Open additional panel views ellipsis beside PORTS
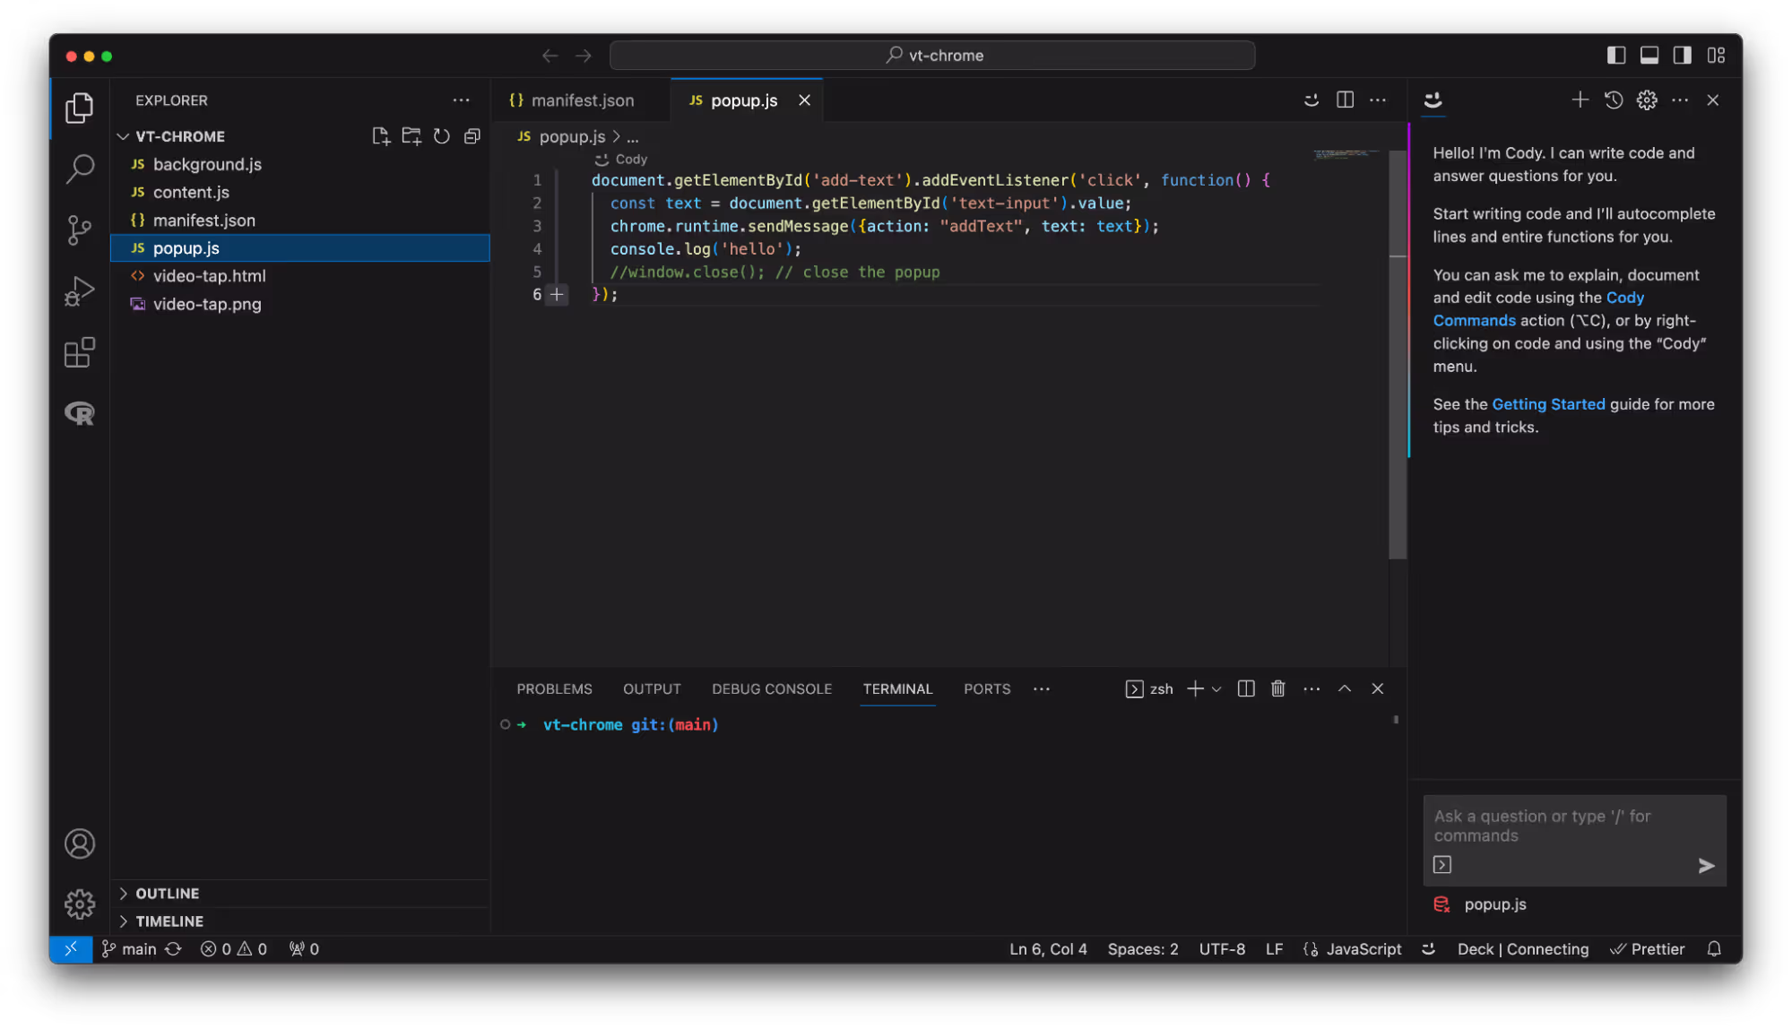The image size is (1792, 1029). click(x=1042, y=688)
